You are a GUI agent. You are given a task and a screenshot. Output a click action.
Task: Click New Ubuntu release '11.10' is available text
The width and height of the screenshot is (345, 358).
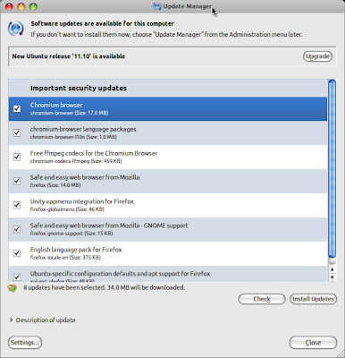pyautogui.click(x=69, y=56)
